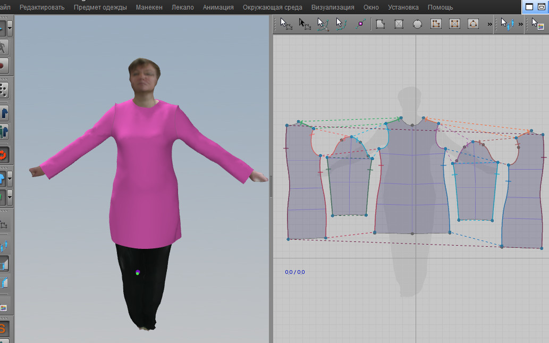Select the Edit Texture tool in top toolbar

coord(537,24)
